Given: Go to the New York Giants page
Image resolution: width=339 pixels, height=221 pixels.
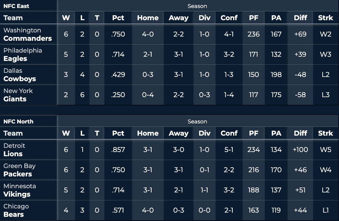Looking at the screenshot, I should 18,95.
